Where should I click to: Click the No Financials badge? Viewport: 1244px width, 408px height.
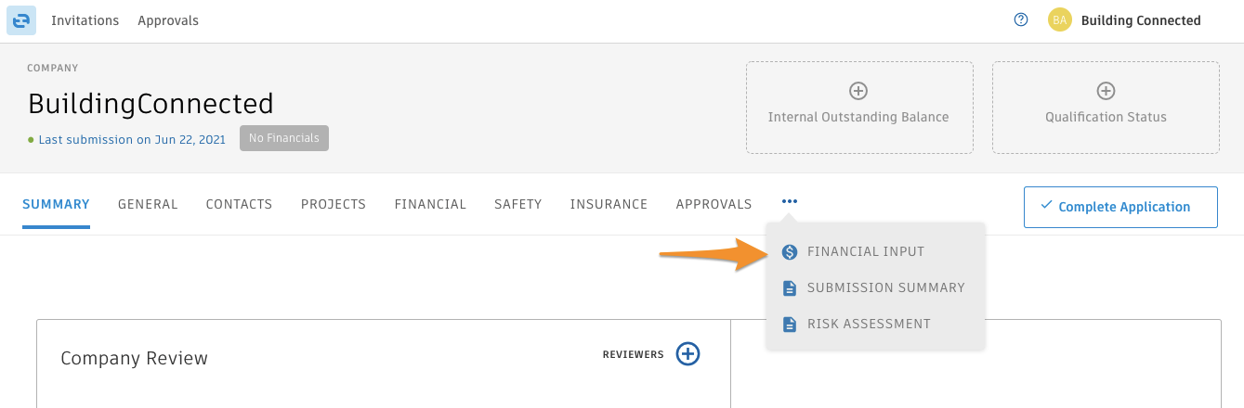284,138
